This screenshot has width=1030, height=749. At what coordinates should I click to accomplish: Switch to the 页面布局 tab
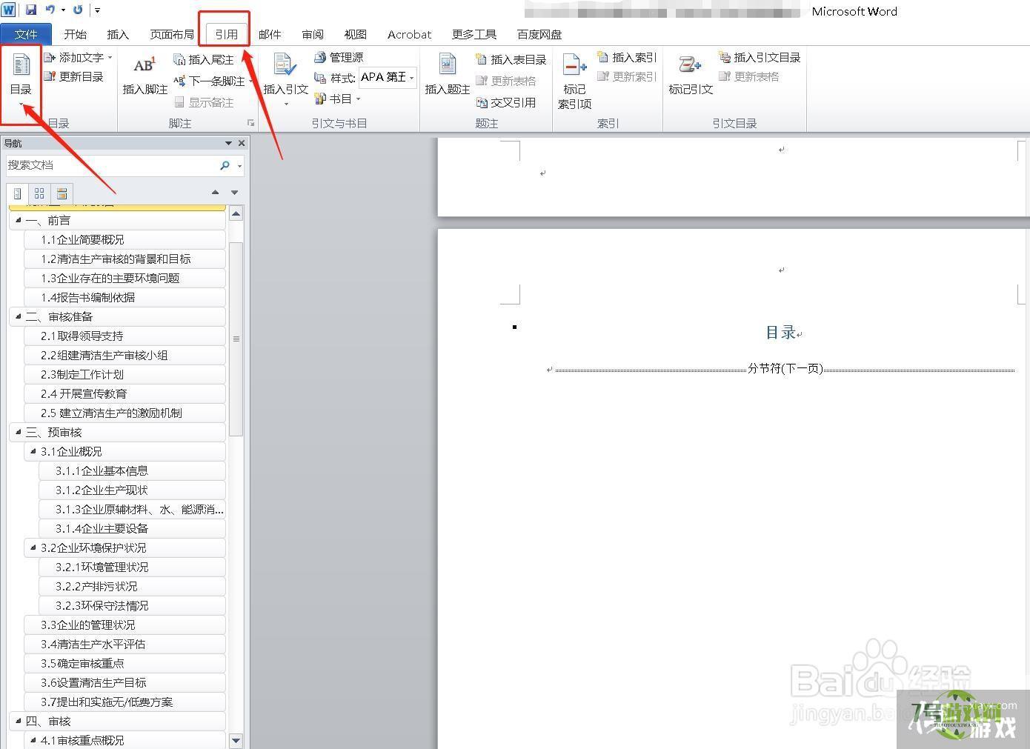[x=171, y=34]
